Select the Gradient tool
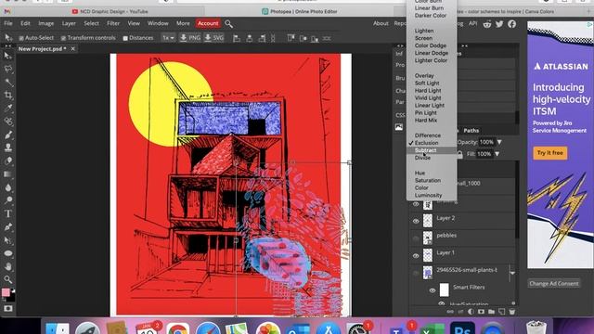 [8, 174]
